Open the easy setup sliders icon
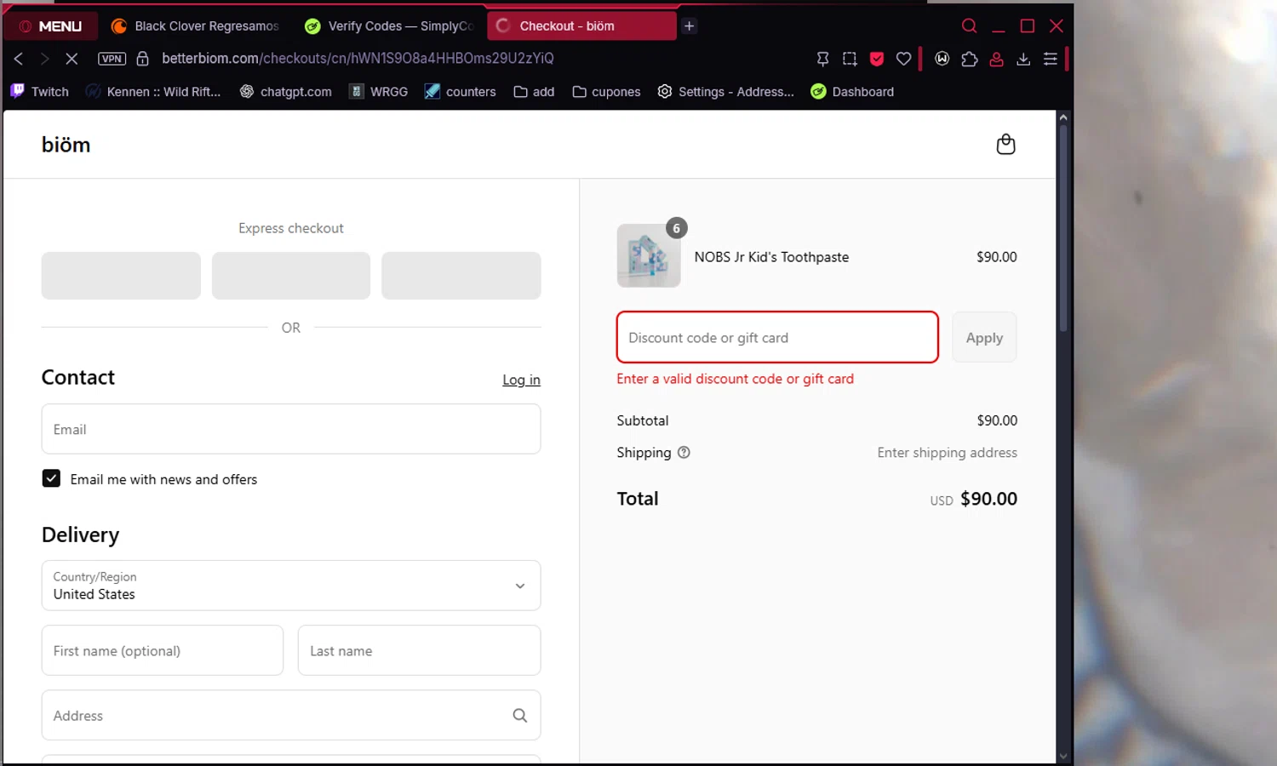 [1051, 59]
